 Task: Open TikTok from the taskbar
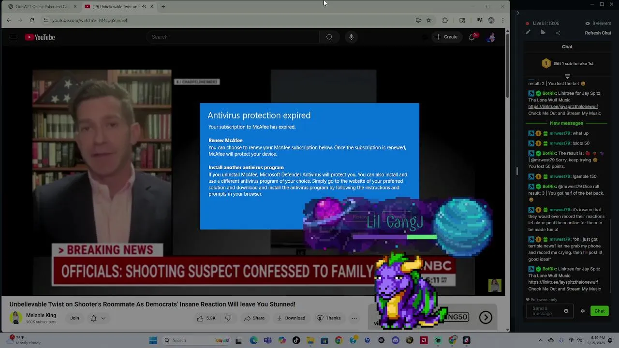click(296, 340)
